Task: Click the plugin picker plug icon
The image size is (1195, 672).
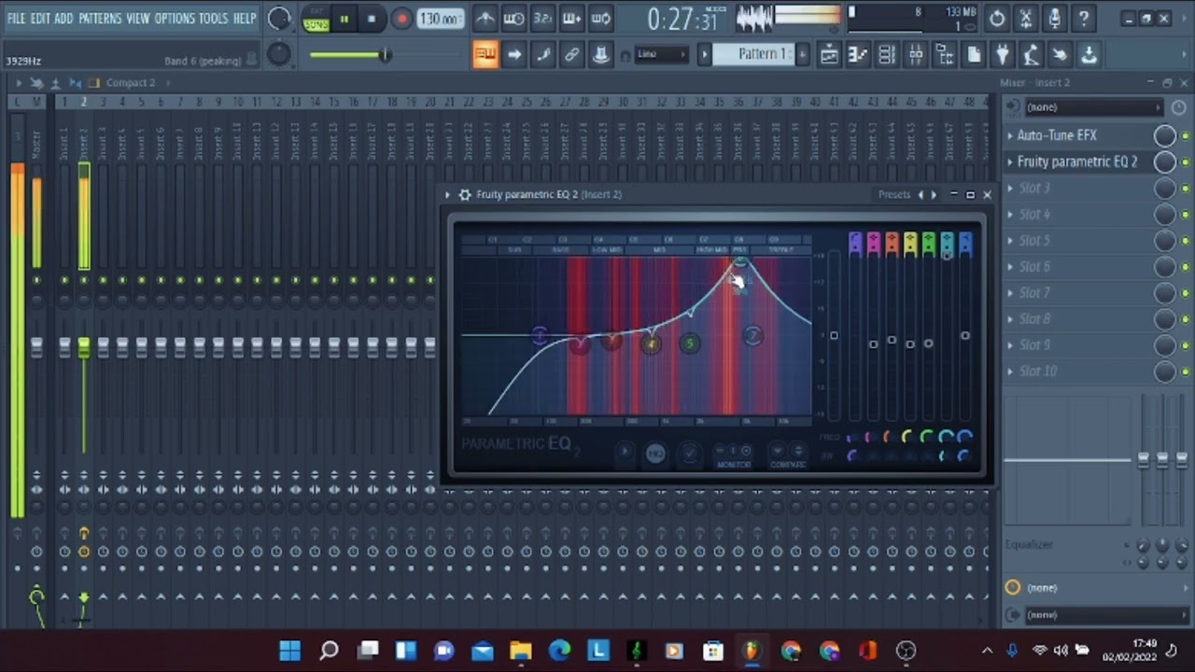Action: coord(1003,55)
